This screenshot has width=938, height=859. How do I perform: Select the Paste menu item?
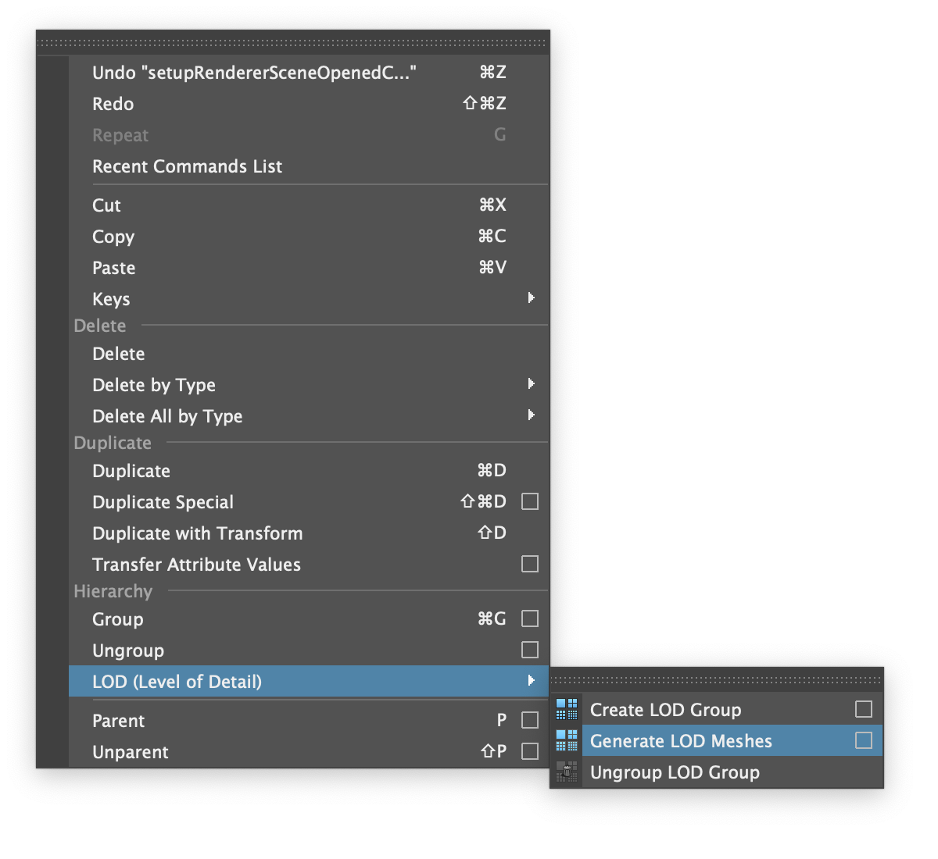click(114, 268)
